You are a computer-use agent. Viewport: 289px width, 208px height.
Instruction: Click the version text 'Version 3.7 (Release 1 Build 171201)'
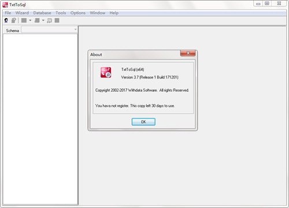coord(150,77)
